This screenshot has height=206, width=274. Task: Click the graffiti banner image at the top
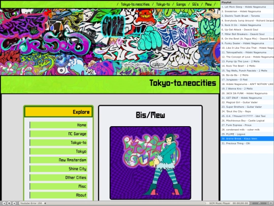point(110,42)
